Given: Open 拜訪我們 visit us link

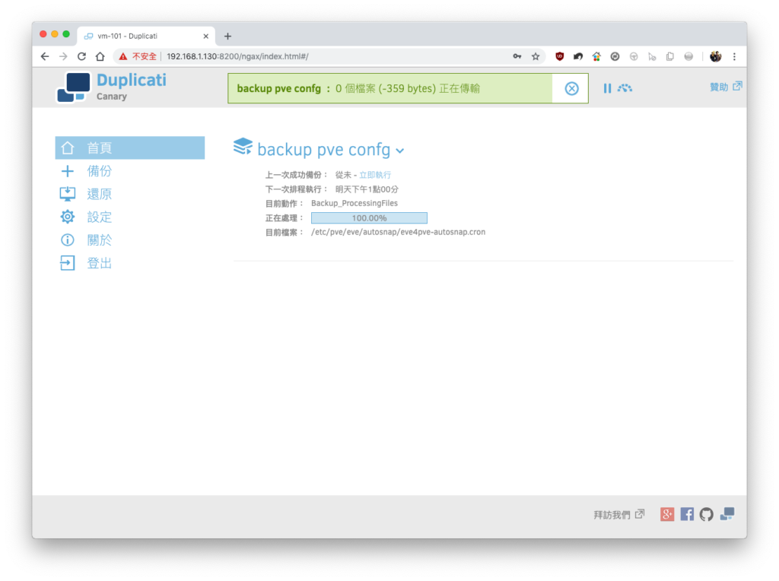Looking at the screenshot, I should (618, 514).
